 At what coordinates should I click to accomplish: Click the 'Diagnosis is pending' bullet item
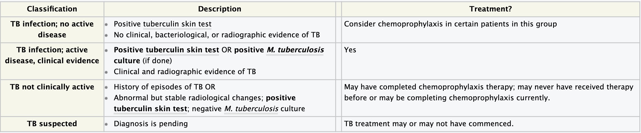(151, 124)
